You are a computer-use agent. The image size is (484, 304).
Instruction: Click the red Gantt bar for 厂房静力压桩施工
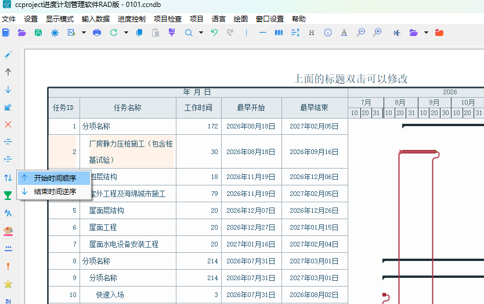tap(418, 152)
